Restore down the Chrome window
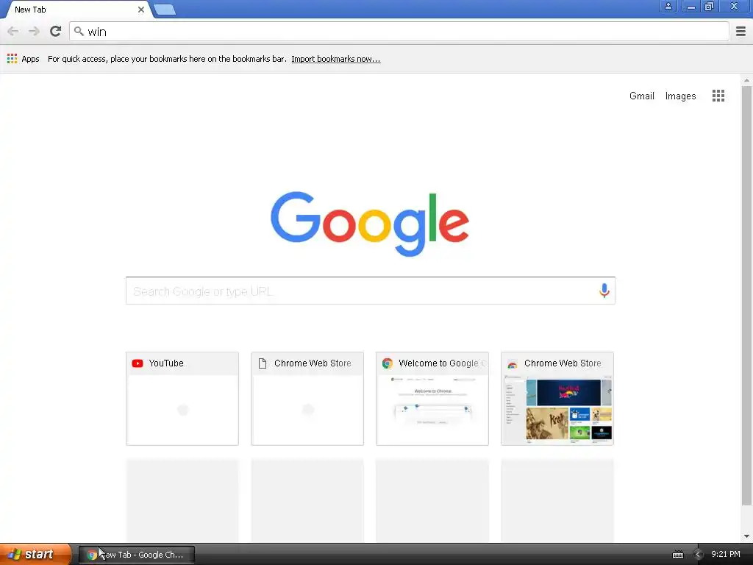 (709, 6)
